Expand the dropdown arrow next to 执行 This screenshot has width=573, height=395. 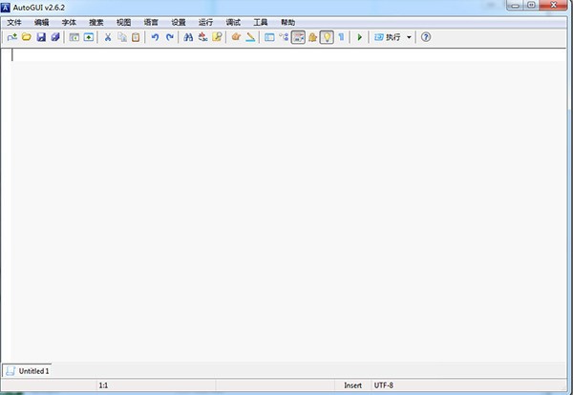point(410,37)
